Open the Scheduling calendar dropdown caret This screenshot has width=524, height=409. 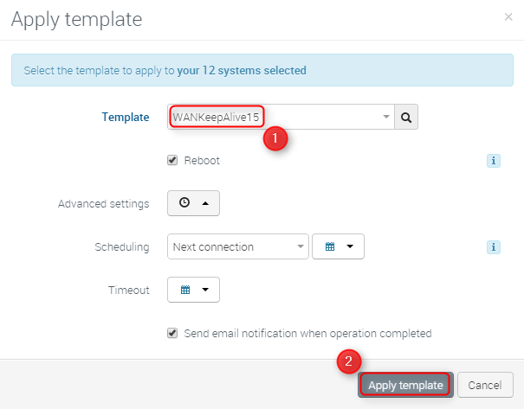pos(350,246)
